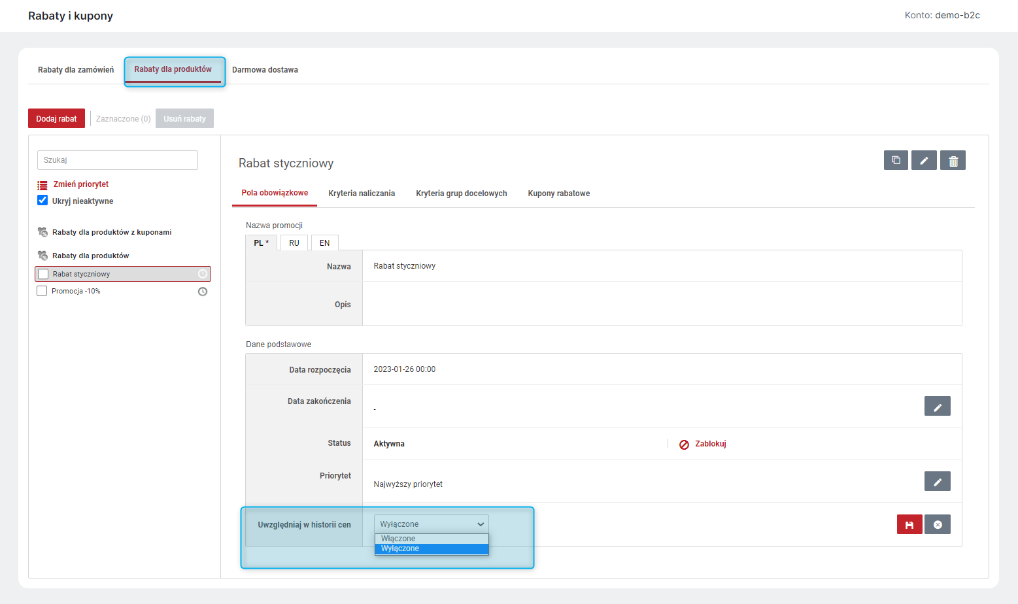Screen dimensions: 1018x604
Task: Tick the Rabat styczniowy checkbox
Action: point(44,274)
